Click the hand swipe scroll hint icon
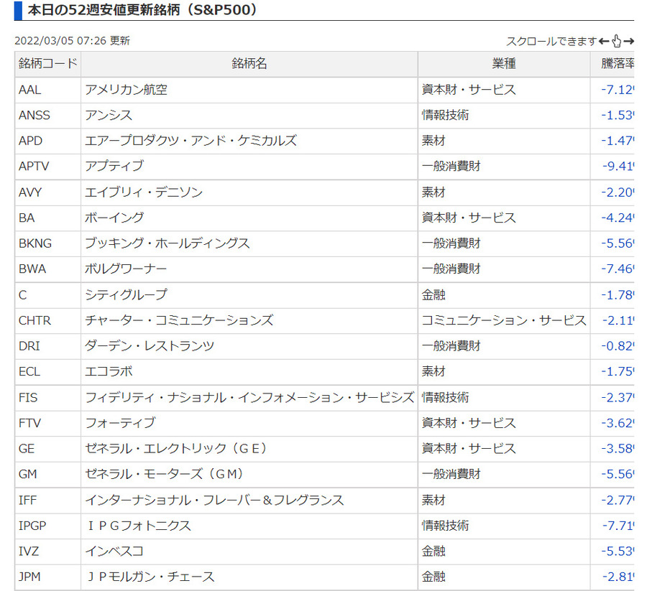Screen dimensions: 647x591 coord(617,41)
